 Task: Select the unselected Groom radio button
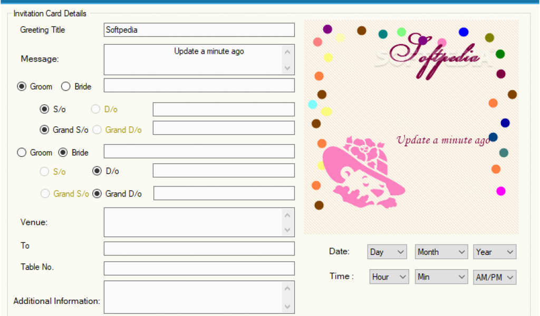tap(22, 153)
